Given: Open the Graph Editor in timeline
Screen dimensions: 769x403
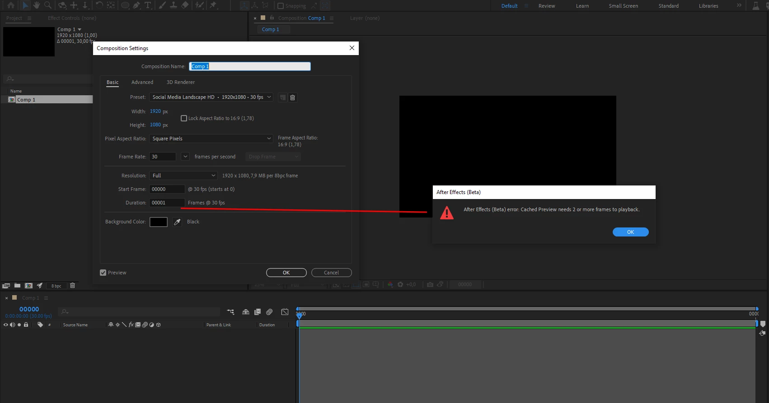Looking at the screenshot, I should tap(285, 312).
